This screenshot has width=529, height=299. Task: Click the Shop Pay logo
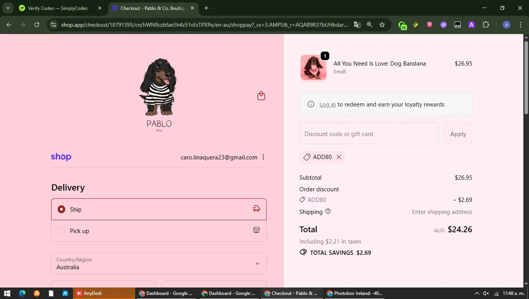(x=61, y=157)
